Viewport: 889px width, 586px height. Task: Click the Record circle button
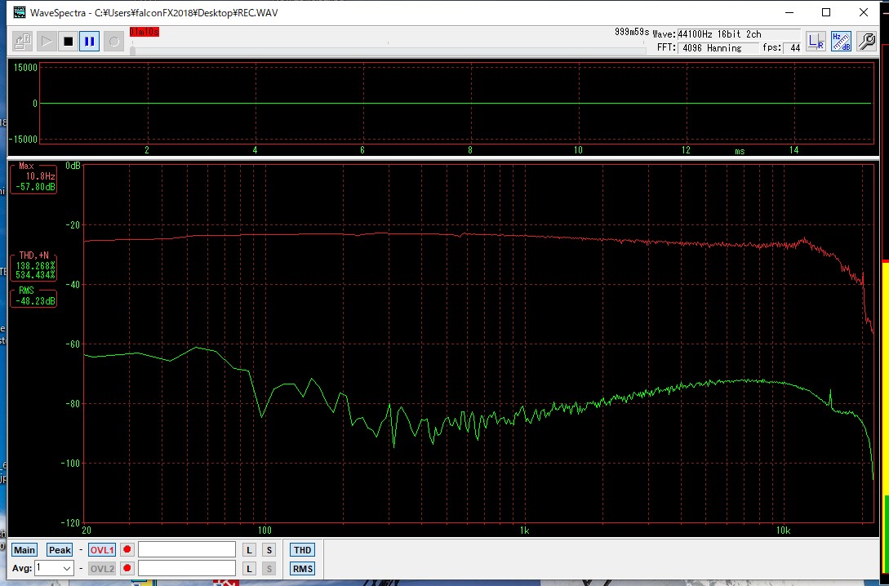(113, 41)
